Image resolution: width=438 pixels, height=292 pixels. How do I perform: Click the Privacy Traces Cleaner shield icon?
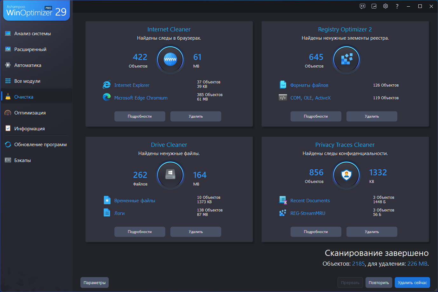346,175
